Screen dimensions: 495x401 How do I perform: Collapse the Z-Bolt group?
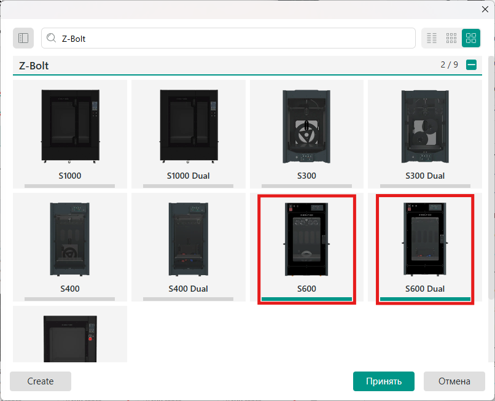pyautogui.click(x=471, y=64)
